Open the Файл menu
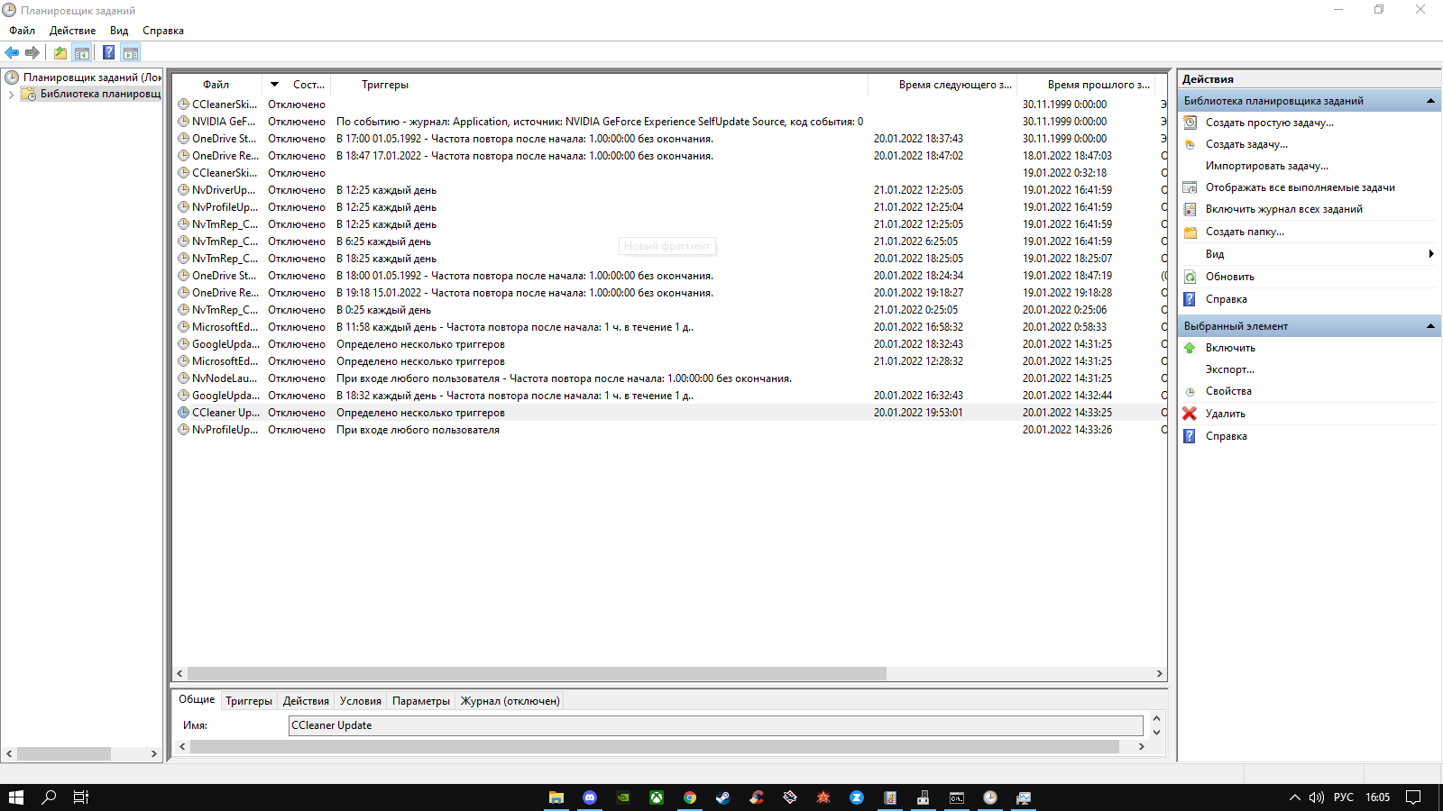Image resolution: width=1443 pixels, height=811 pixels. (23, 31)
